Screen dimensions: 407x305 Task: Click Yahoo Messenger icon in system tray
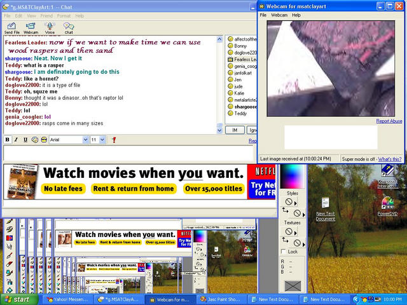point(364,299)
